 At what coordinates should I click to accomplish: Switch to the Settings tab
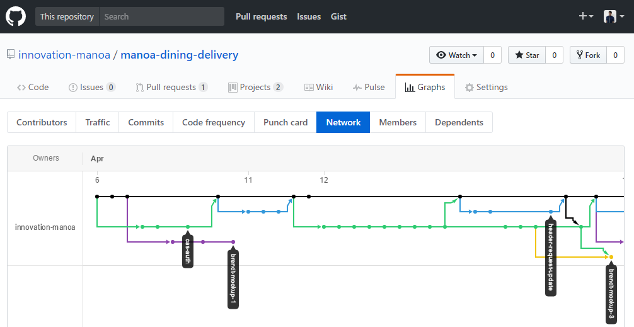[x=486, y=88]
